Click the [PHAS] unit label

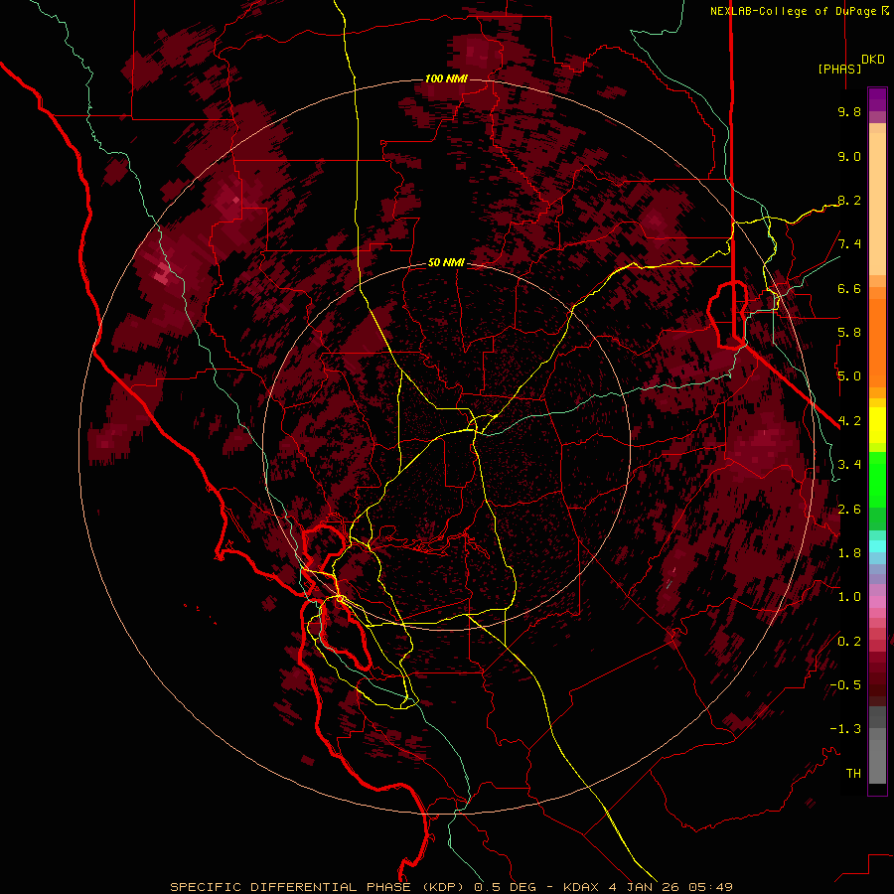click(x=839, y=69)
